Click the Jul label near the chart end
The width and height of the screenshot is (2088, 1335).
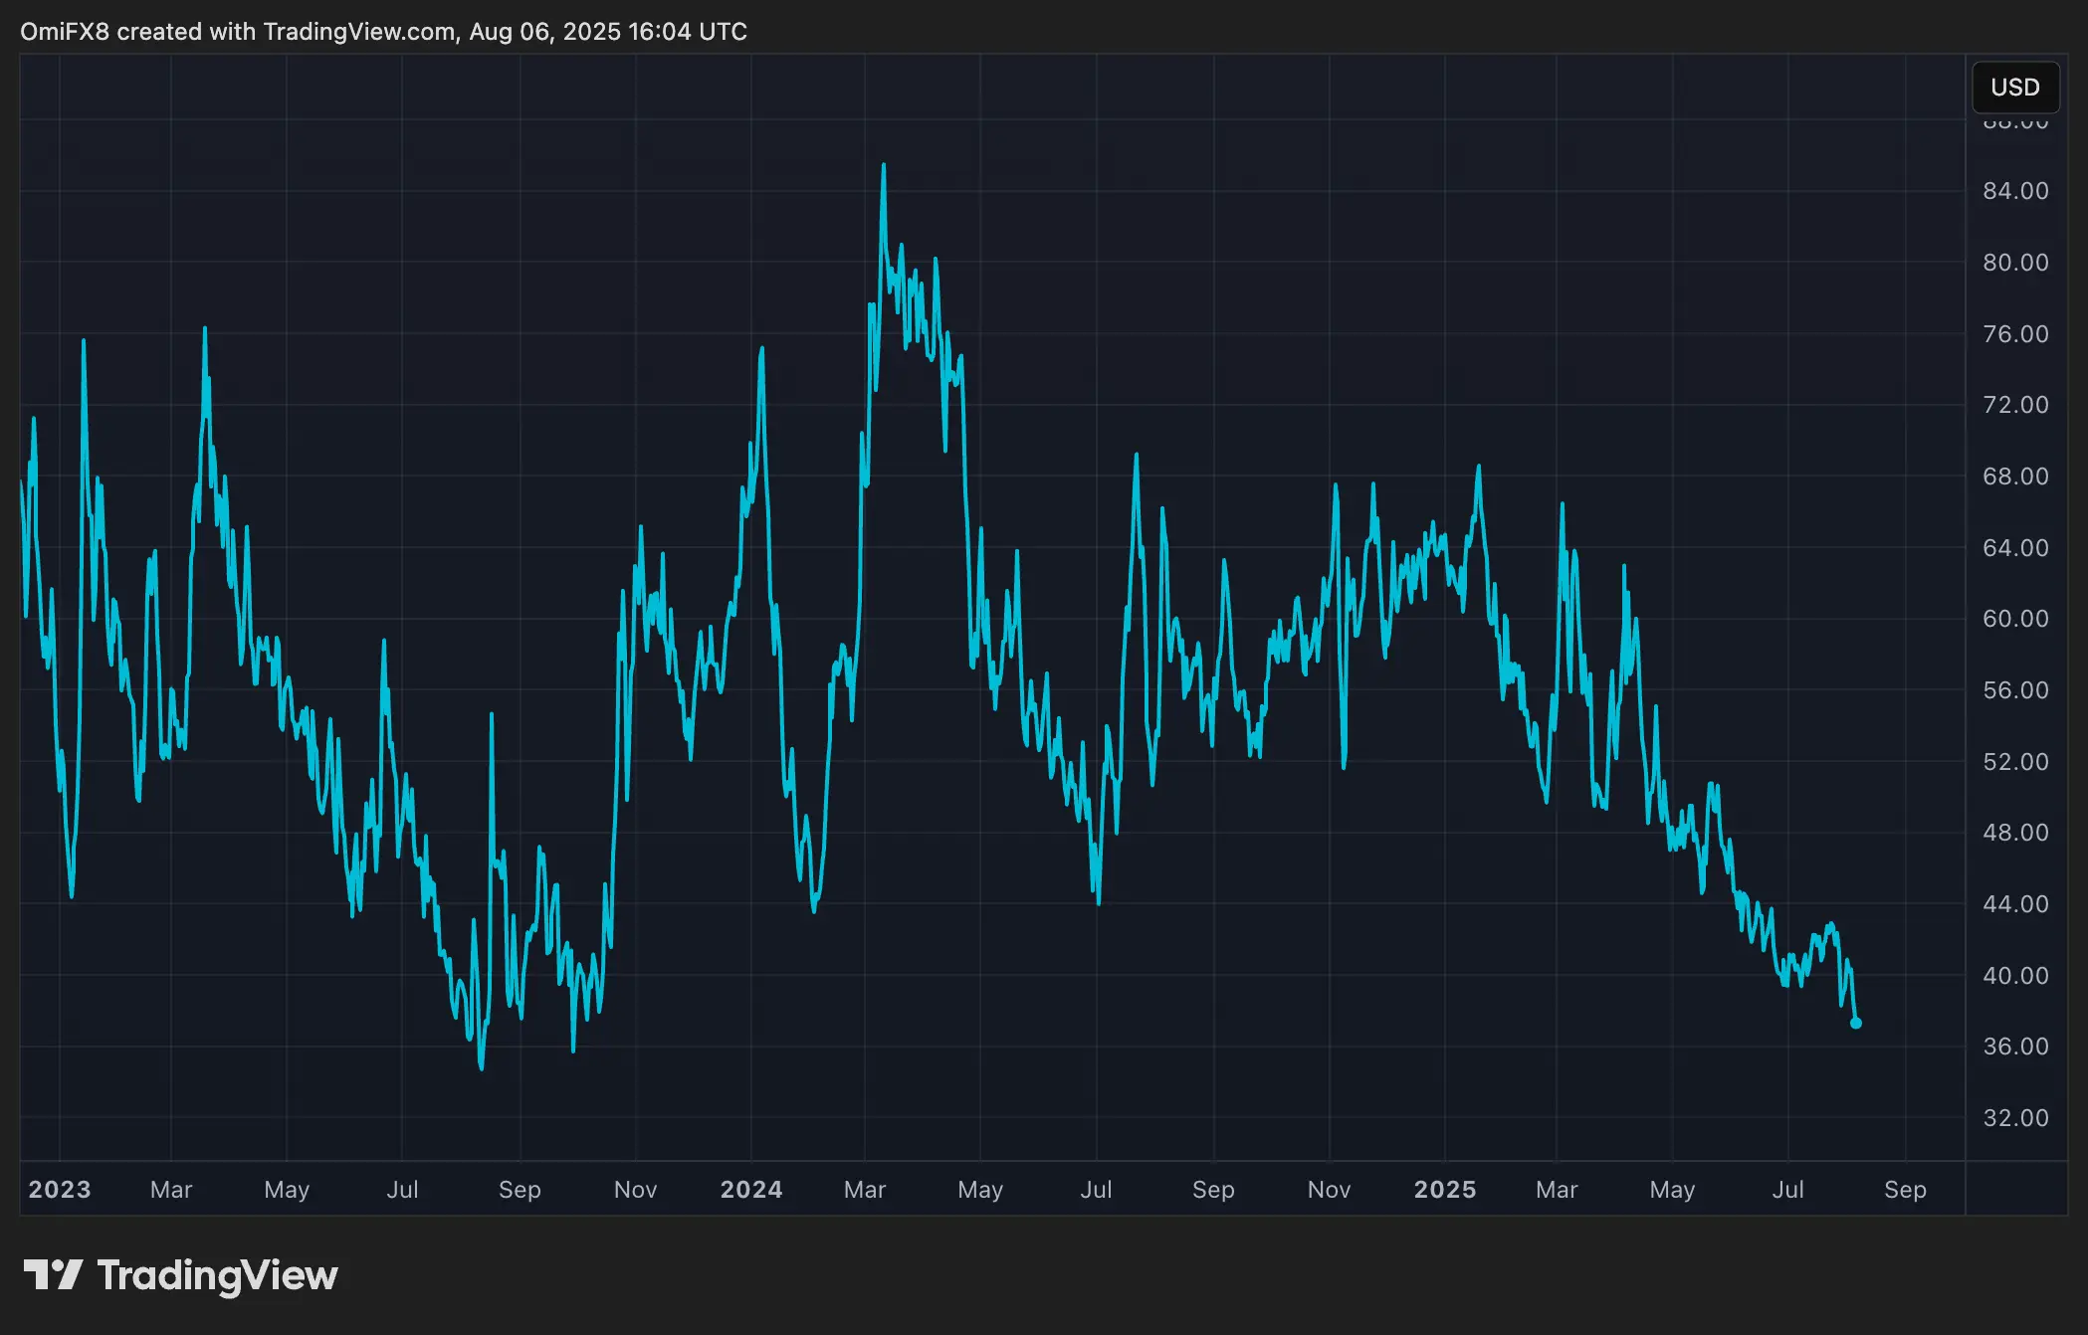[1788, 1190]
